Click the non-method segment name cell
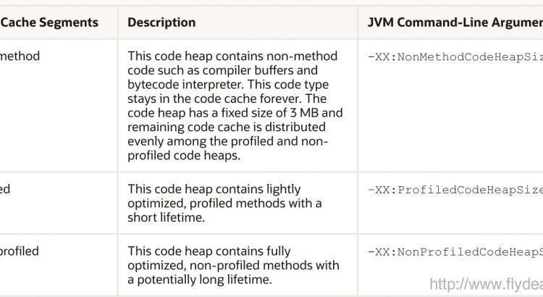 coord(20,56)
